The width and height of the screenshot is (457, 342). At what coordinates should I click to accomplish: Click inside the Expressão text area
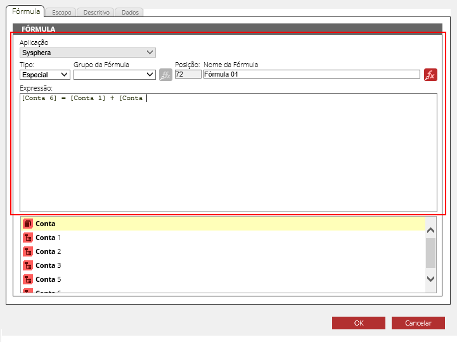point(228,153)
